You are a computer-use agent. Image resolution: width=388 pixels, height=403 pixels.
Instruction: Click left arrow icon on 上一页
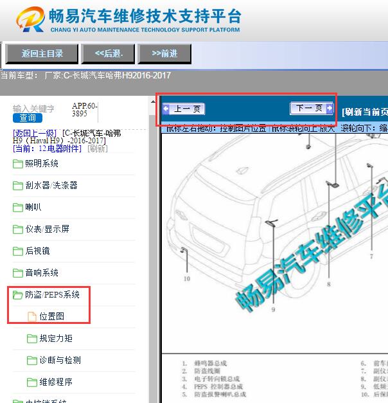pyautogui.click(x=166, y=109)
